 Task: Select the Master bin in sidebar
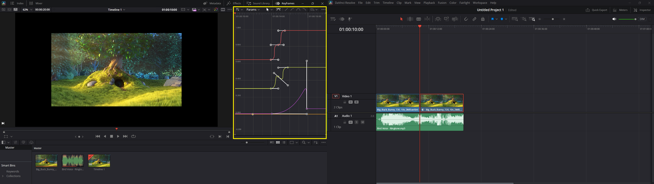click(10, 148)
